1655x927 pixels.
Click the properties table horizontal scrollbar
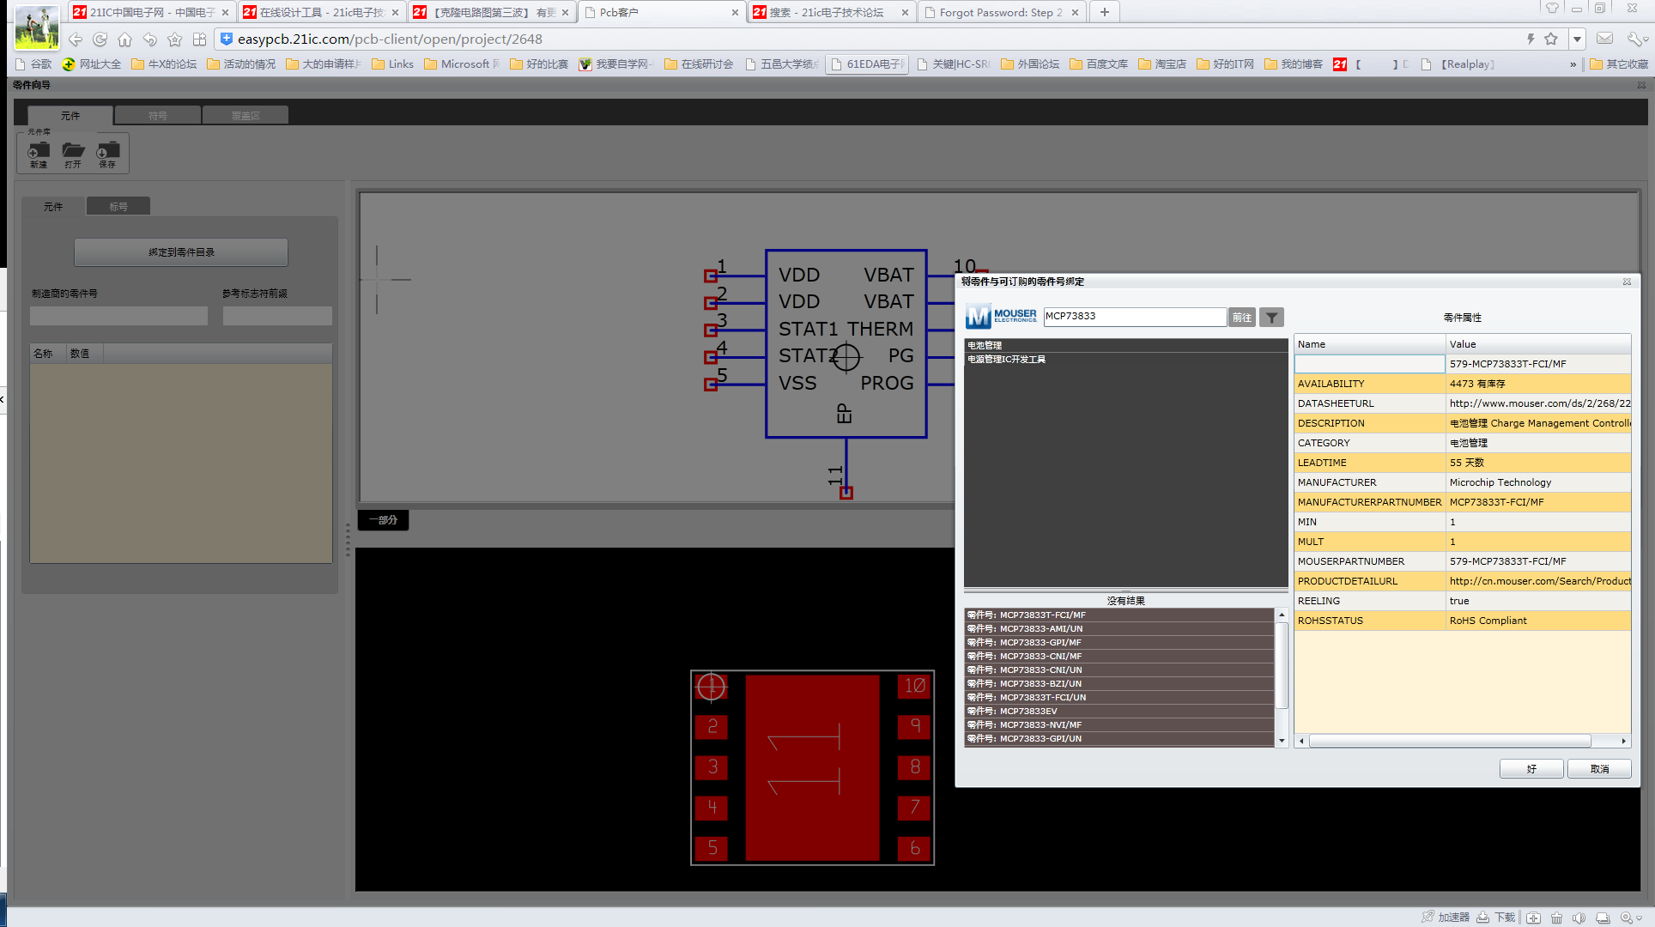1451,741
